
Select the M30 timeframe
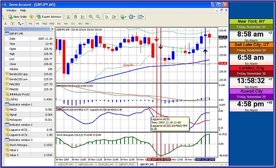[x=52, y=23]
